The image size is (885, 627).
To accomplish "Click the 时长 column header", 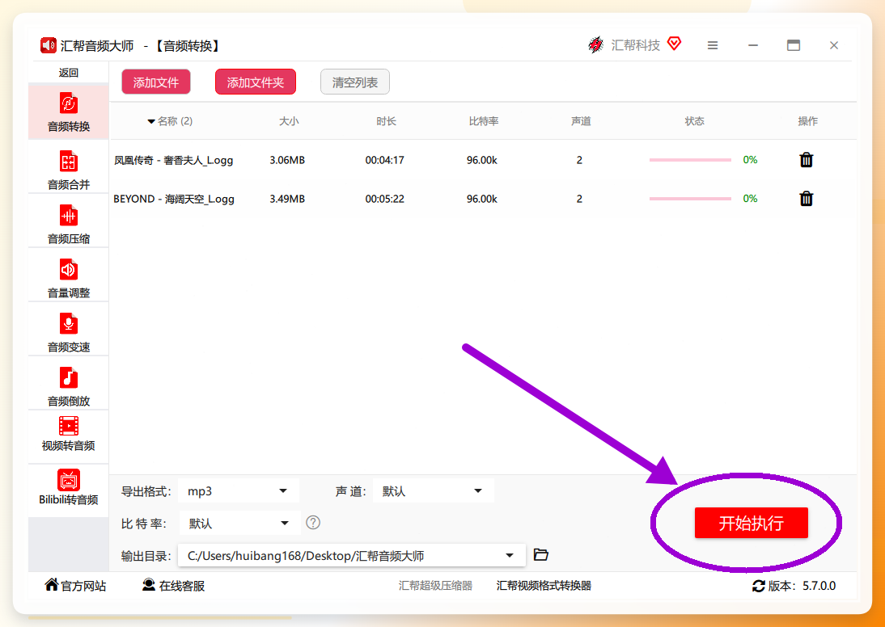I will click(386, 121).
